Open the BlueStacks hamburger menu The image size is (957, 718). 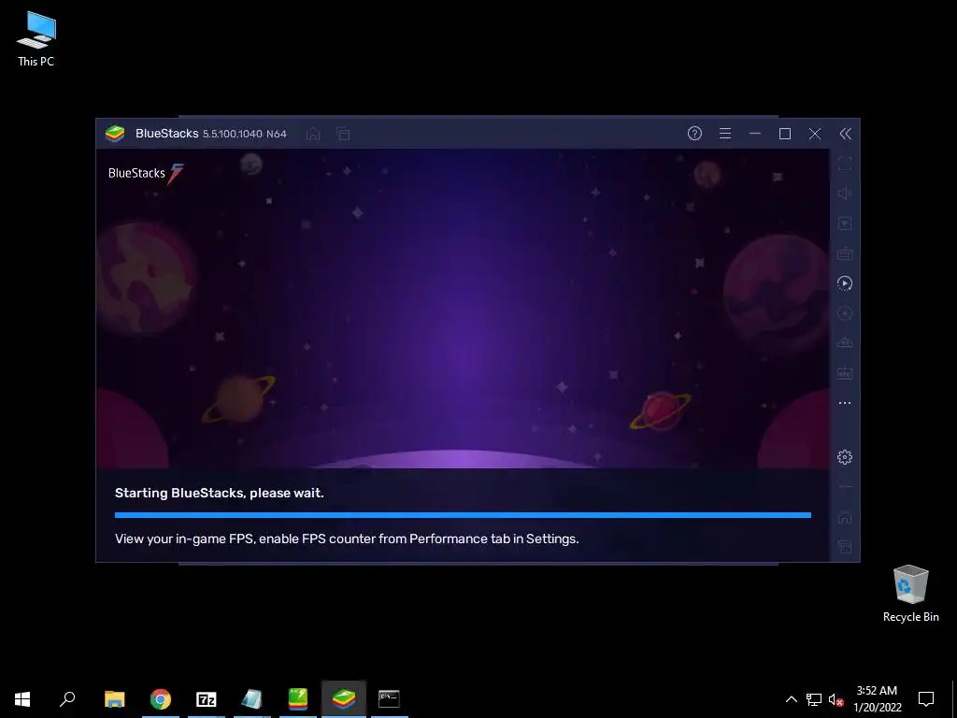pos(725,133)
